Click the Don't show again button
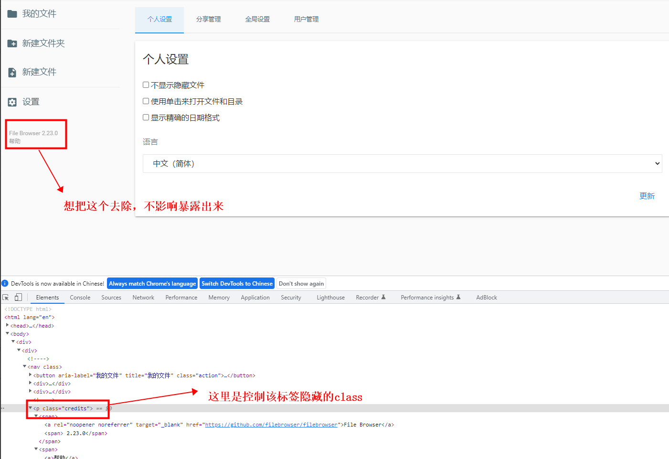This screenshot has width=669, height=459. pyautogui.click(x=301, y=283)
